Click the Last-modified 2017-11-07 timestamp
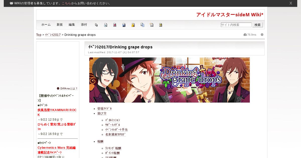The height and width of the screenshot is (158, 301). pos(114,52)
